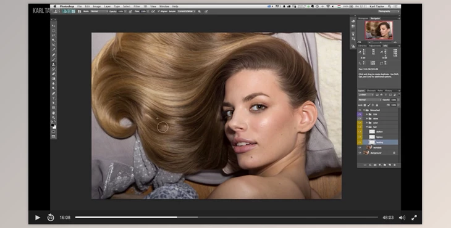
Task: Hide the Background layer
Action: coord(360,153)
